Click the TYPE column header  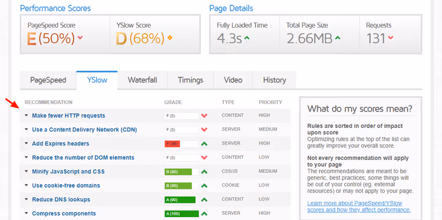[x=228, y=102]
